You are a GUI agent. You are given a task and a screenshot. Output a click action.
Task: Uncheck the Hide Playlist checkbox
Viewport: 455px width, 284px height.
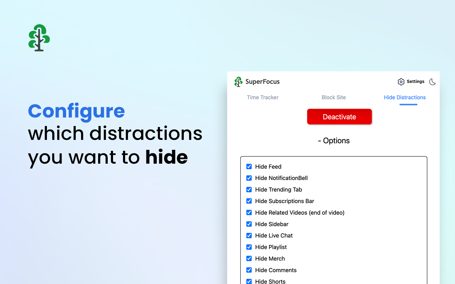click(249, 247)
